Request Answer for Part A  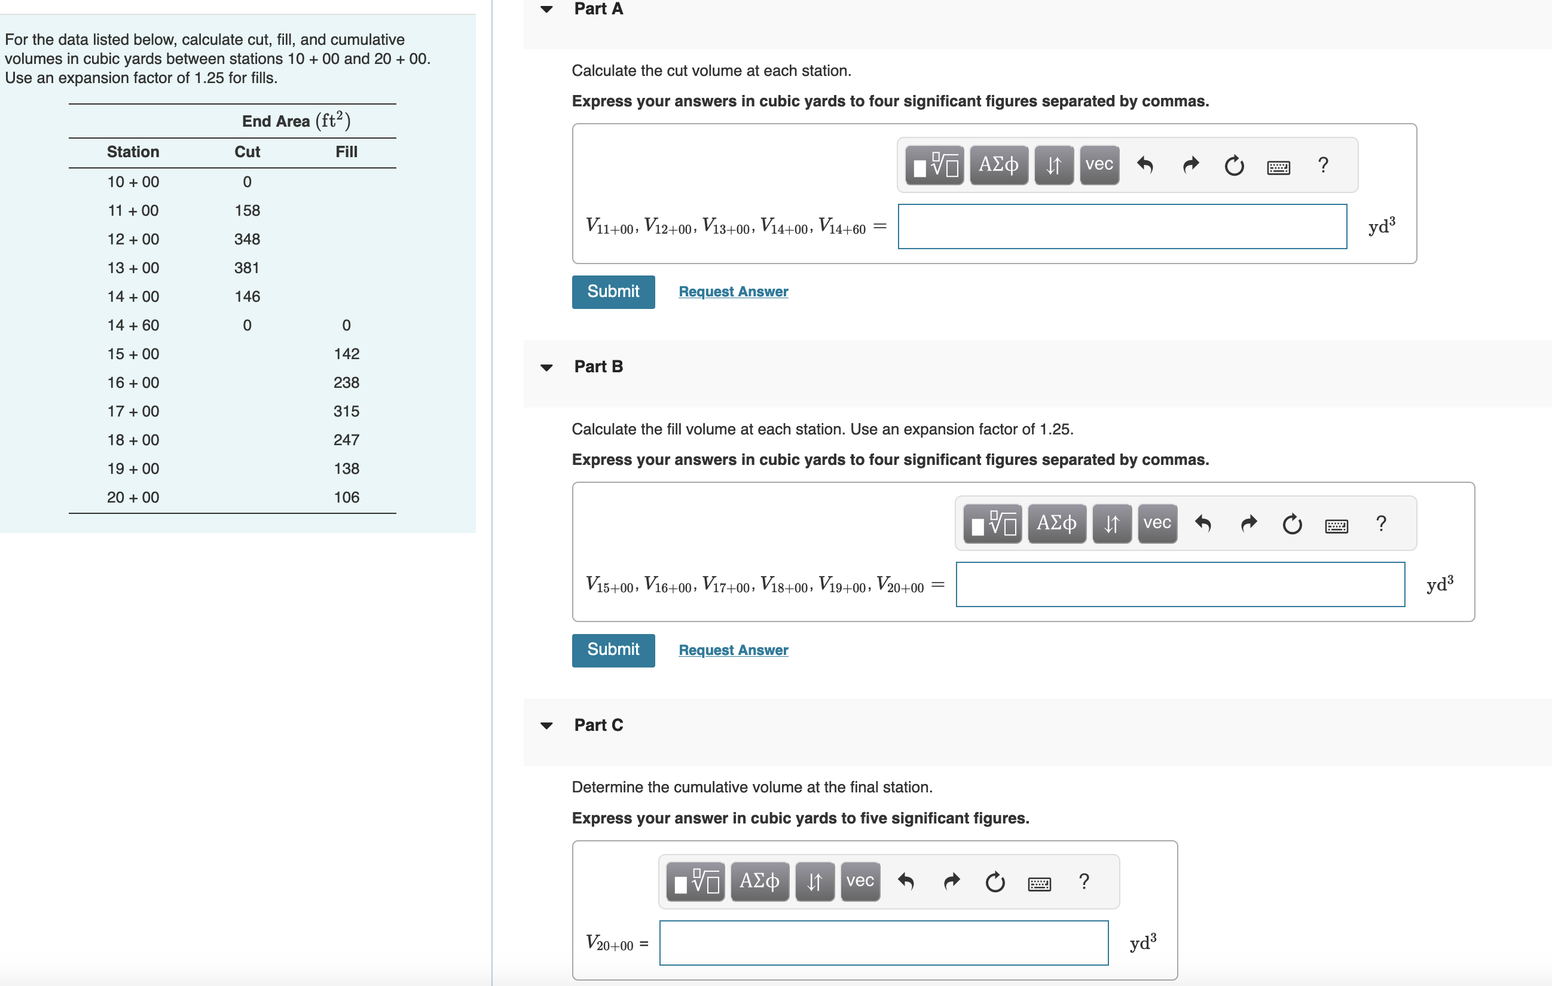pos(733,292)
